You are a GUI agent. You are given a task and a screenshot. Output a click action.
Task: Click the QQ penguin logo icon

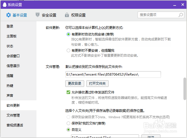[x=5, y=5]
